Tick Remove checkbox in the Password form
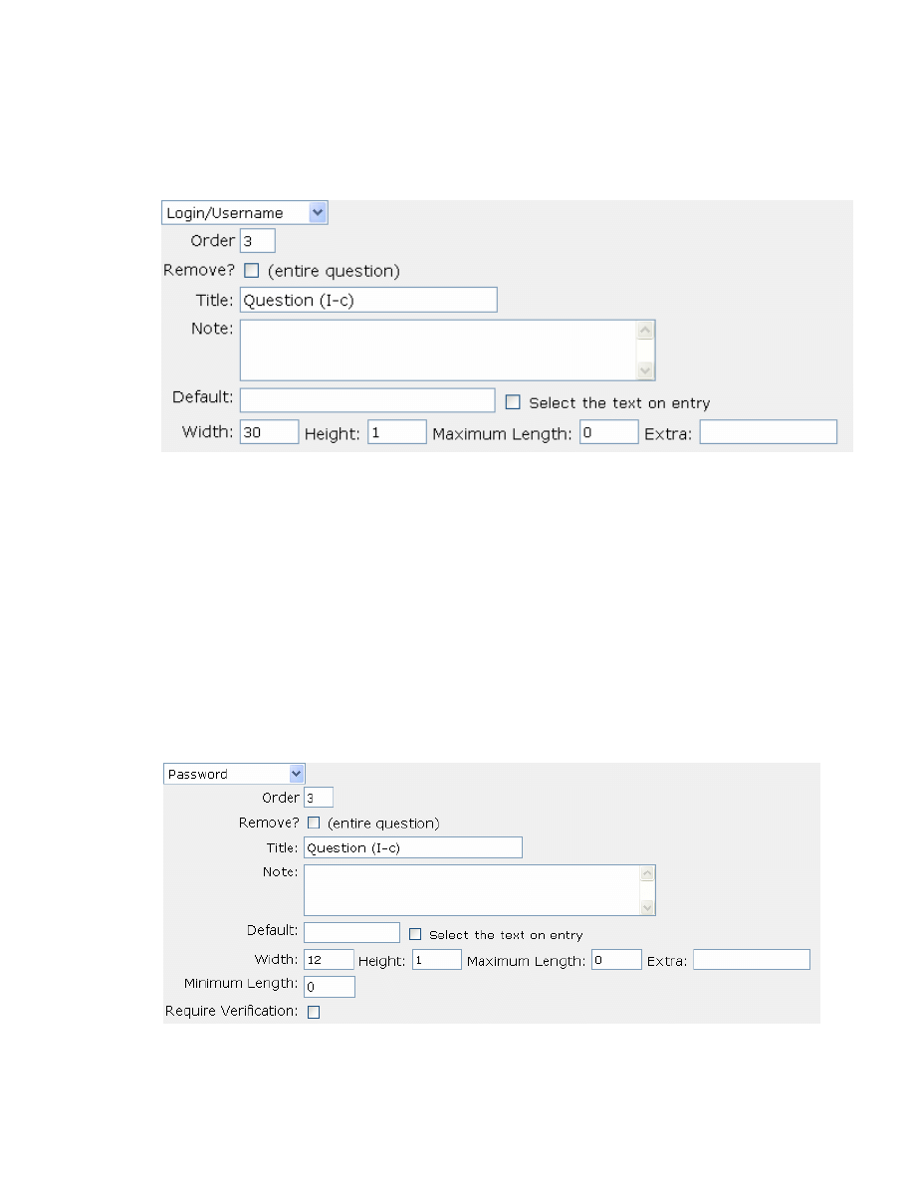The image size is (914, 1183). (x=314, y=824)
